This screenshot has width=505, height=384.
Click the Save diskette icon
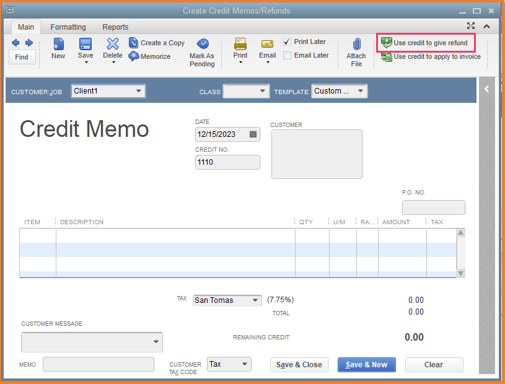click(x=86, y=44)
